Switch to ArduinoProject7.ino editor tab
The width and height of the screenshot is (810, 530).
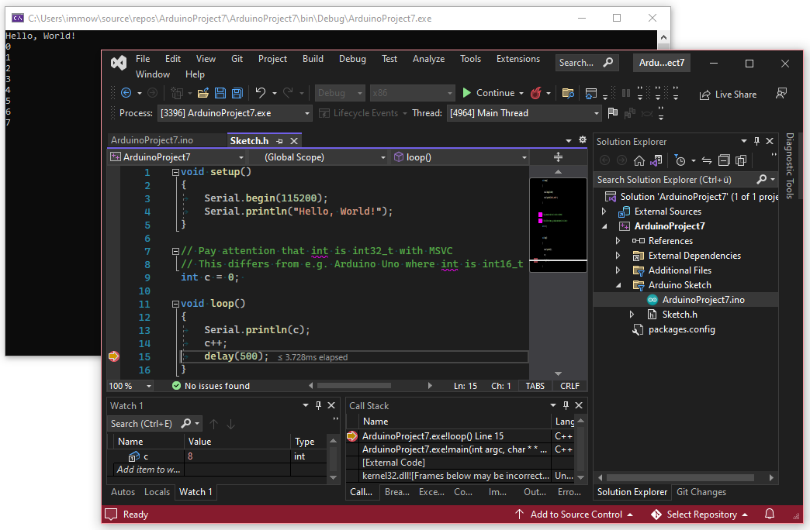click(x=152, y=139)
